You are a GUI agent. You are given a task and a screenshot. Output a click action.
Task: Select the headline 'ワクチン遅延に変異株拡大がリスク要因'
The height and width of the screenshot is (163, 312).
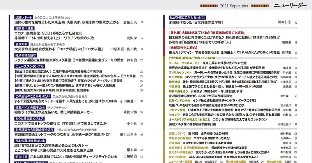click(43, 60)
